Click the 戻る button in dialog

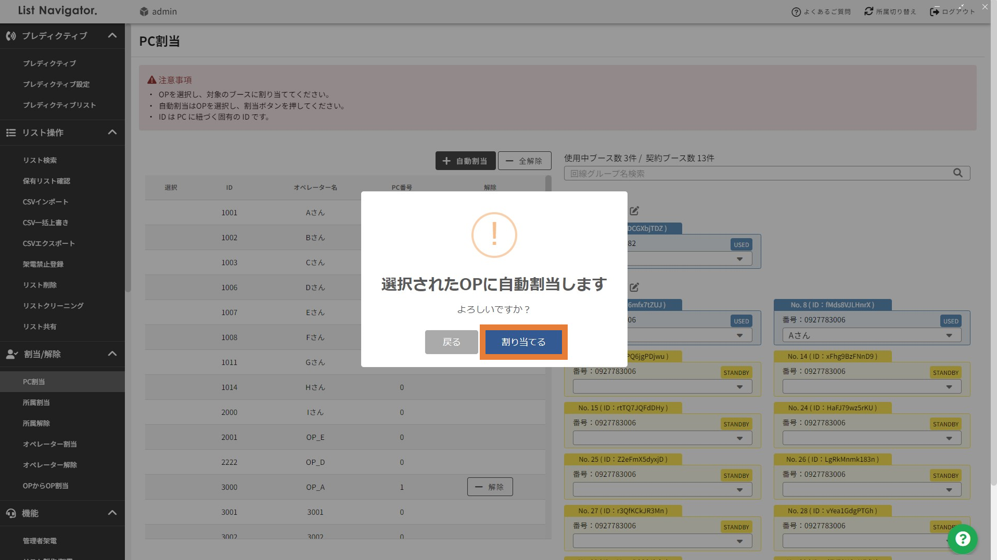click(451, 342)
